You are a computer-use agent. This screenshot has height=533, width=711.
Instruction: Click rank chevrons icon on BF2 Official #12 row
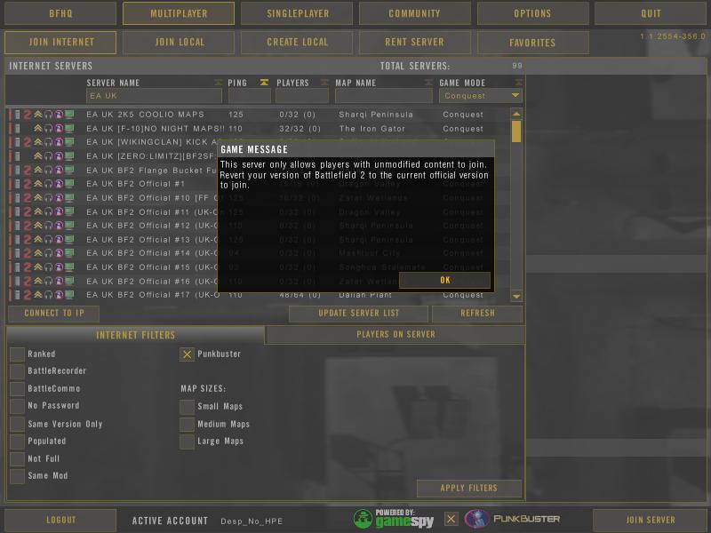pyautogui.click(x=38, y=226)
